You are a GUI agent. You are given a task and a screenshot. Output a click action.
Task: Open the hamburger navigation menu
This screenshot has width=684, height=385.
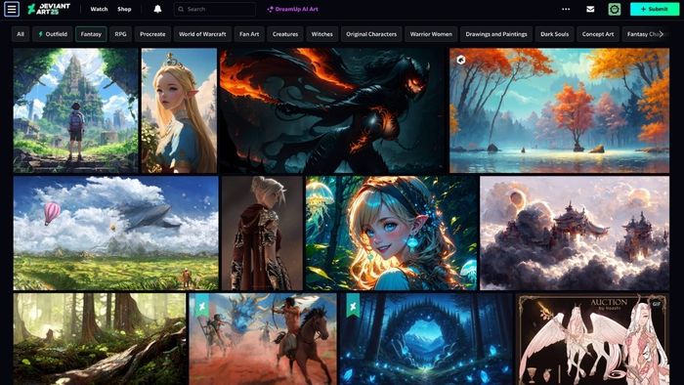[12, 9]
